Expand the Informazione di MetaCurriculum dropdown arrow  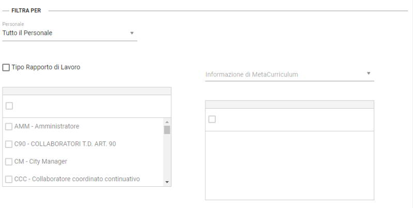(369, 73)
